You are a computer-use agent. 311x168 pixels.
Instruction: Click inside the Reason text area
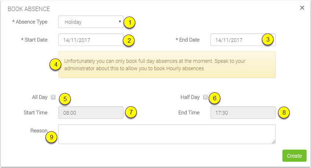(167, 134)
